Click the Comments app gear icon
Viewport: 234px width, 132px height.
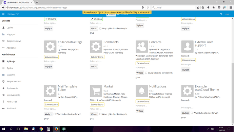[96, 47]
